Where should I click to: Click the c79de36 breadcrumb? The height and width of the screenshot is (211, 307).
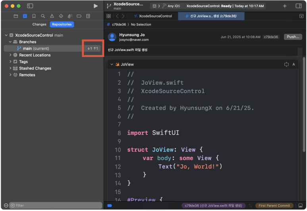tap(119, 25)
